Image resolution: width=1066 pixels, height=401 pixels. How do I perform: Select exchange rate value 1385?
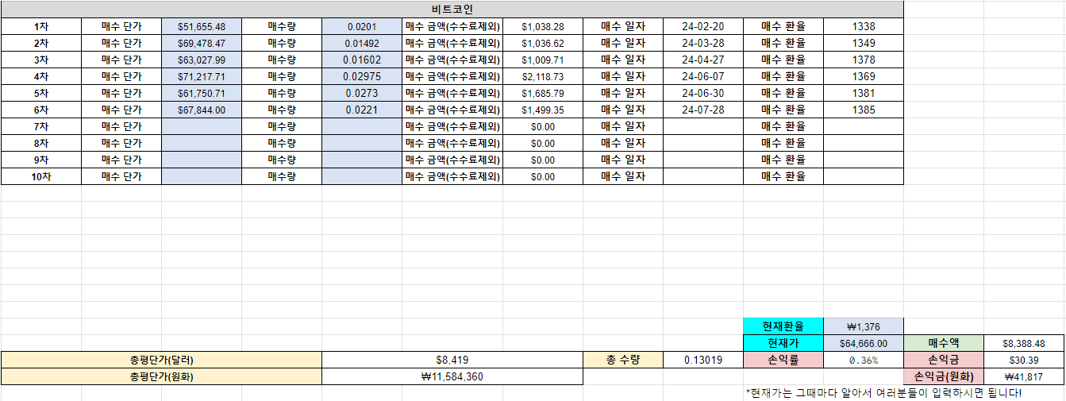(x=864, y=110)
